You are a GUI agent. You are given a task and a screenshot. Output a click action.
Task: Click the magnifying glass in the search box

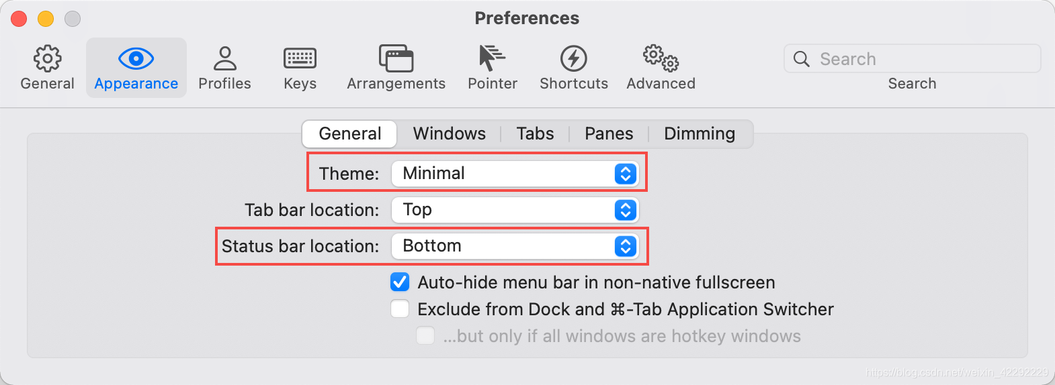(x=801, y=59)
